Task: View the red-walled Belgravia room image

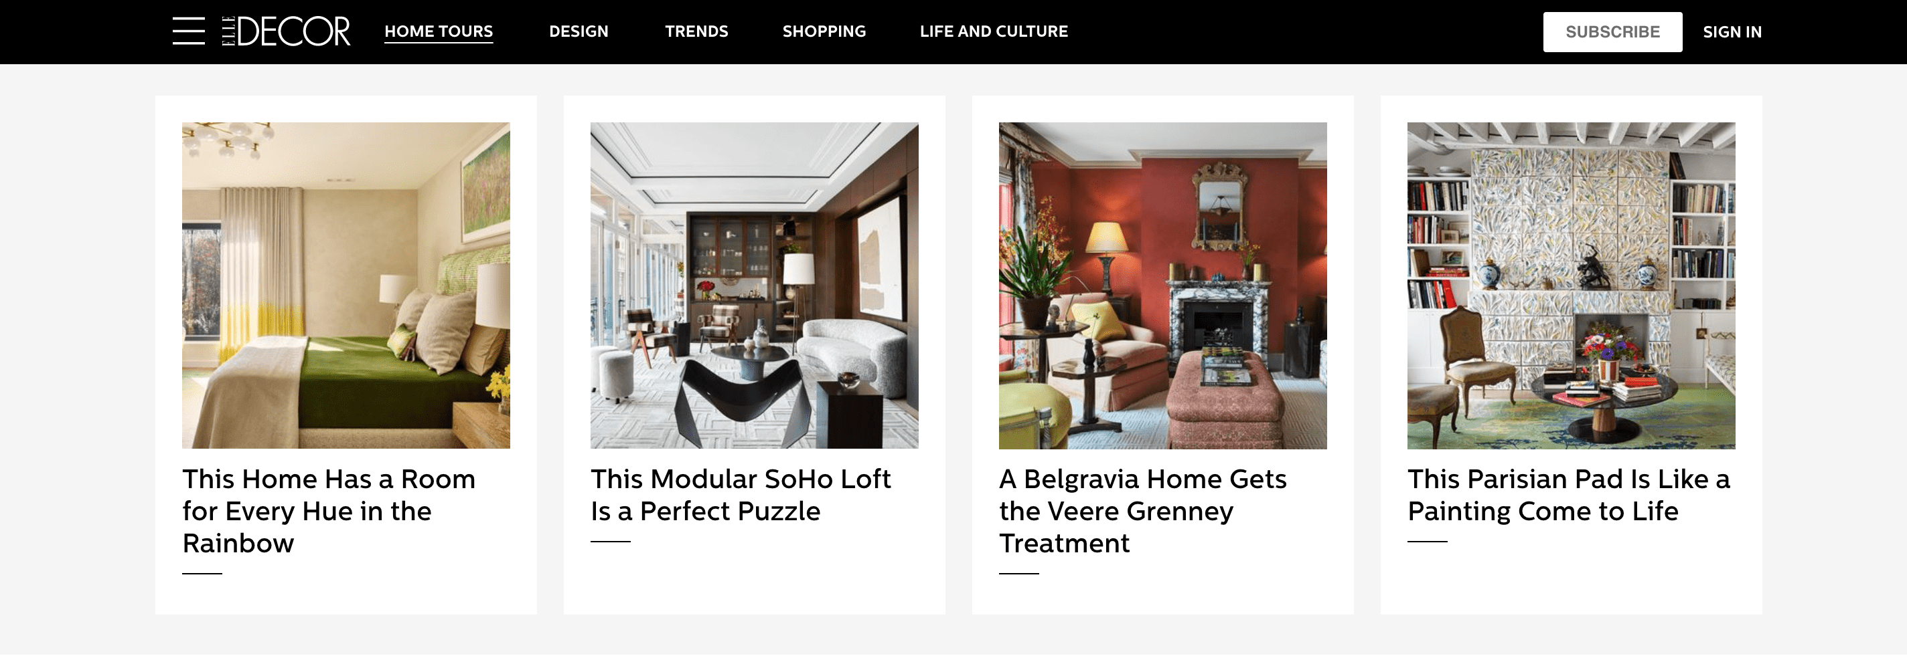Action: pyautogui.click(x=1162, y=286)
